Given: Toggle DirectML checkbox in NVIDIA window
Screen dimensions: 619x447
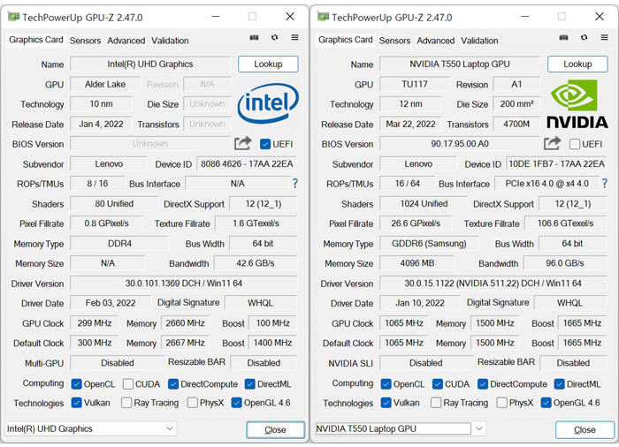Looking at the screenshot, I should [560, 384].
